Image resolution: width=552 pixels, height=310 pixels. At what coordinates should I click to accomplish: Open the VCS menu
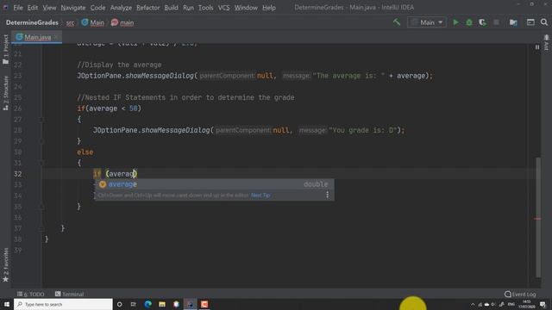(x=223, y=8)
